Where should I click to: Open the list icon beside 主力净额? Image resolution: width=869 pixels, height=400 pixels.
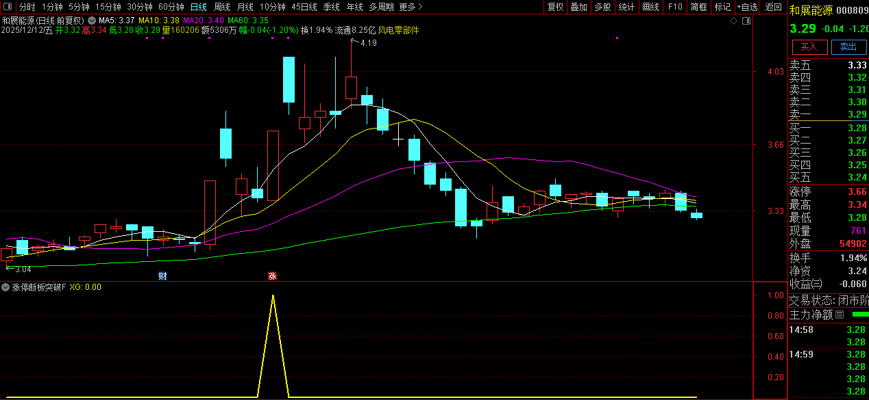pyautogui.click(x=840, y=315)
